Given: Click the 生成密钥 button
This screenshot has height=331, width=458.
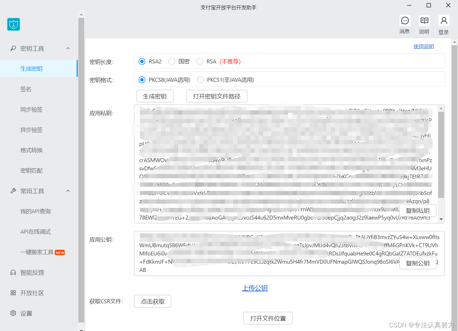Looking at the screenshot, I should pyautogui.click(x=155, y=96).
